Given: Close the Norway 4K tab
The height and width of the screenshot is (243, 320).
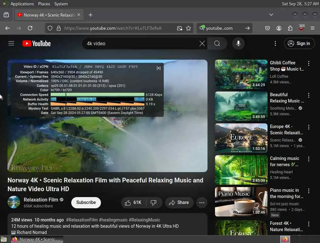Looking at the screenshot, I should (x=79, y=15).
